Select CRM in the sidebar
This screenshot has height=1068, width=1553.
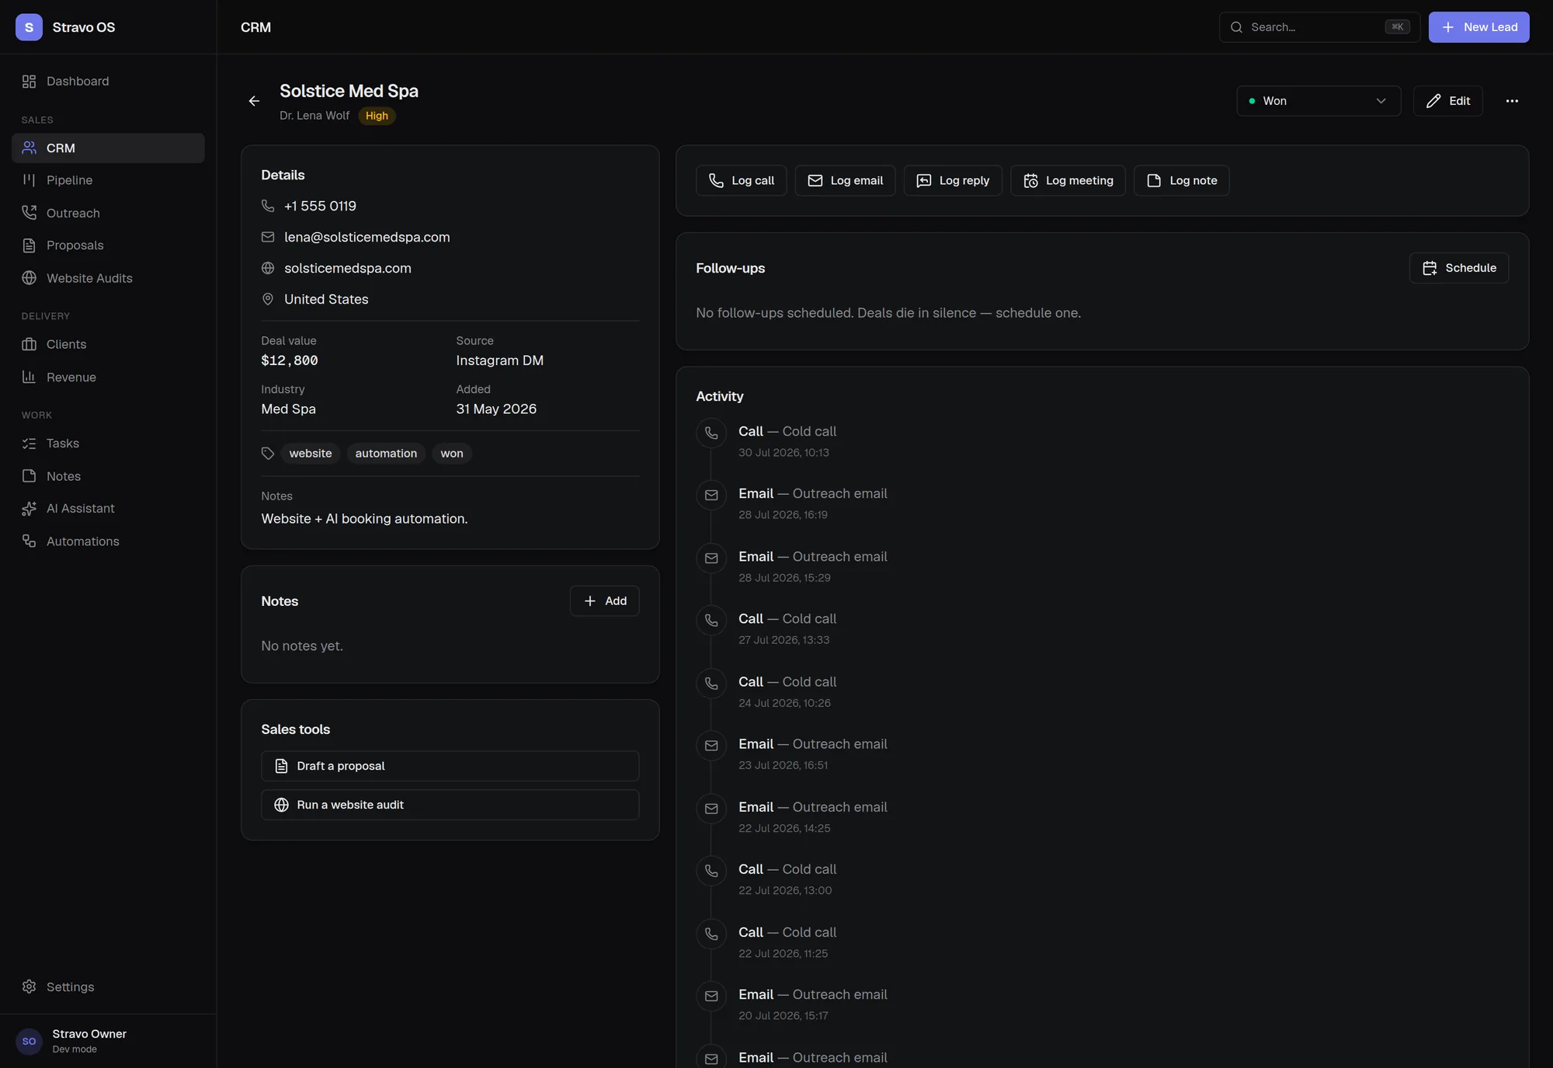(x=108, y=148)
